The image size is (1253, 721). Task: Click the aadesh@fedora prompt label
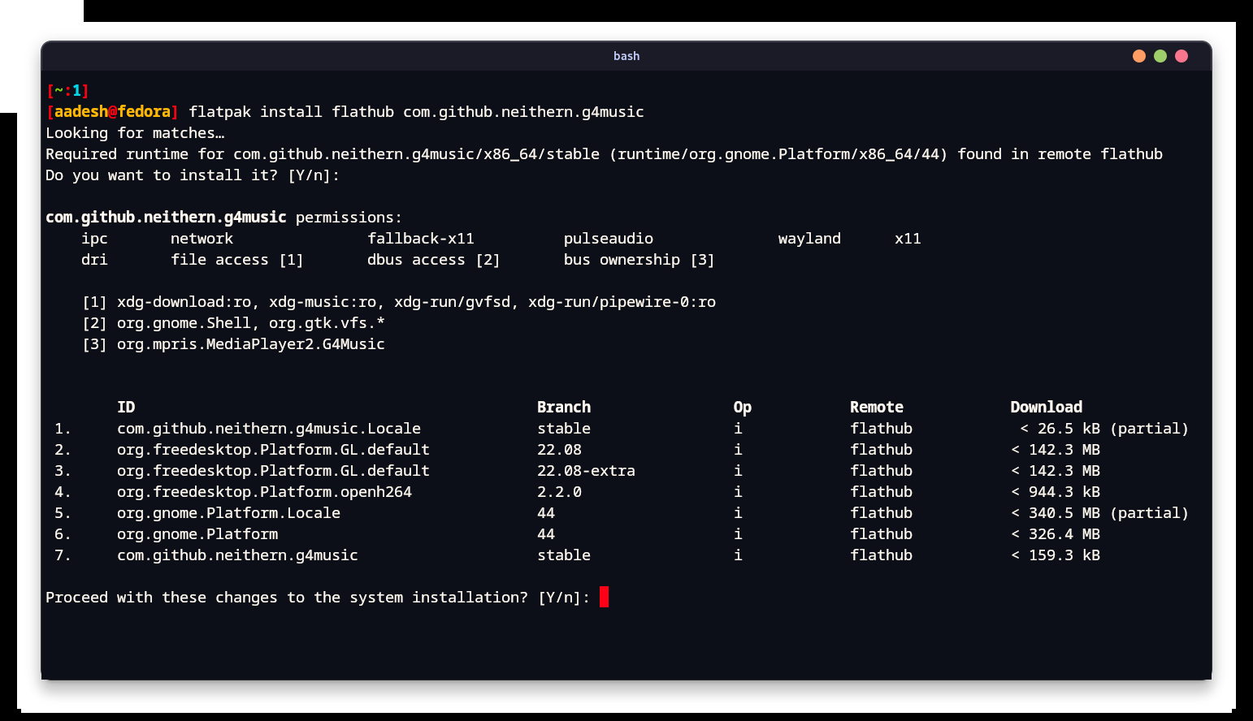tap(112, 111)
